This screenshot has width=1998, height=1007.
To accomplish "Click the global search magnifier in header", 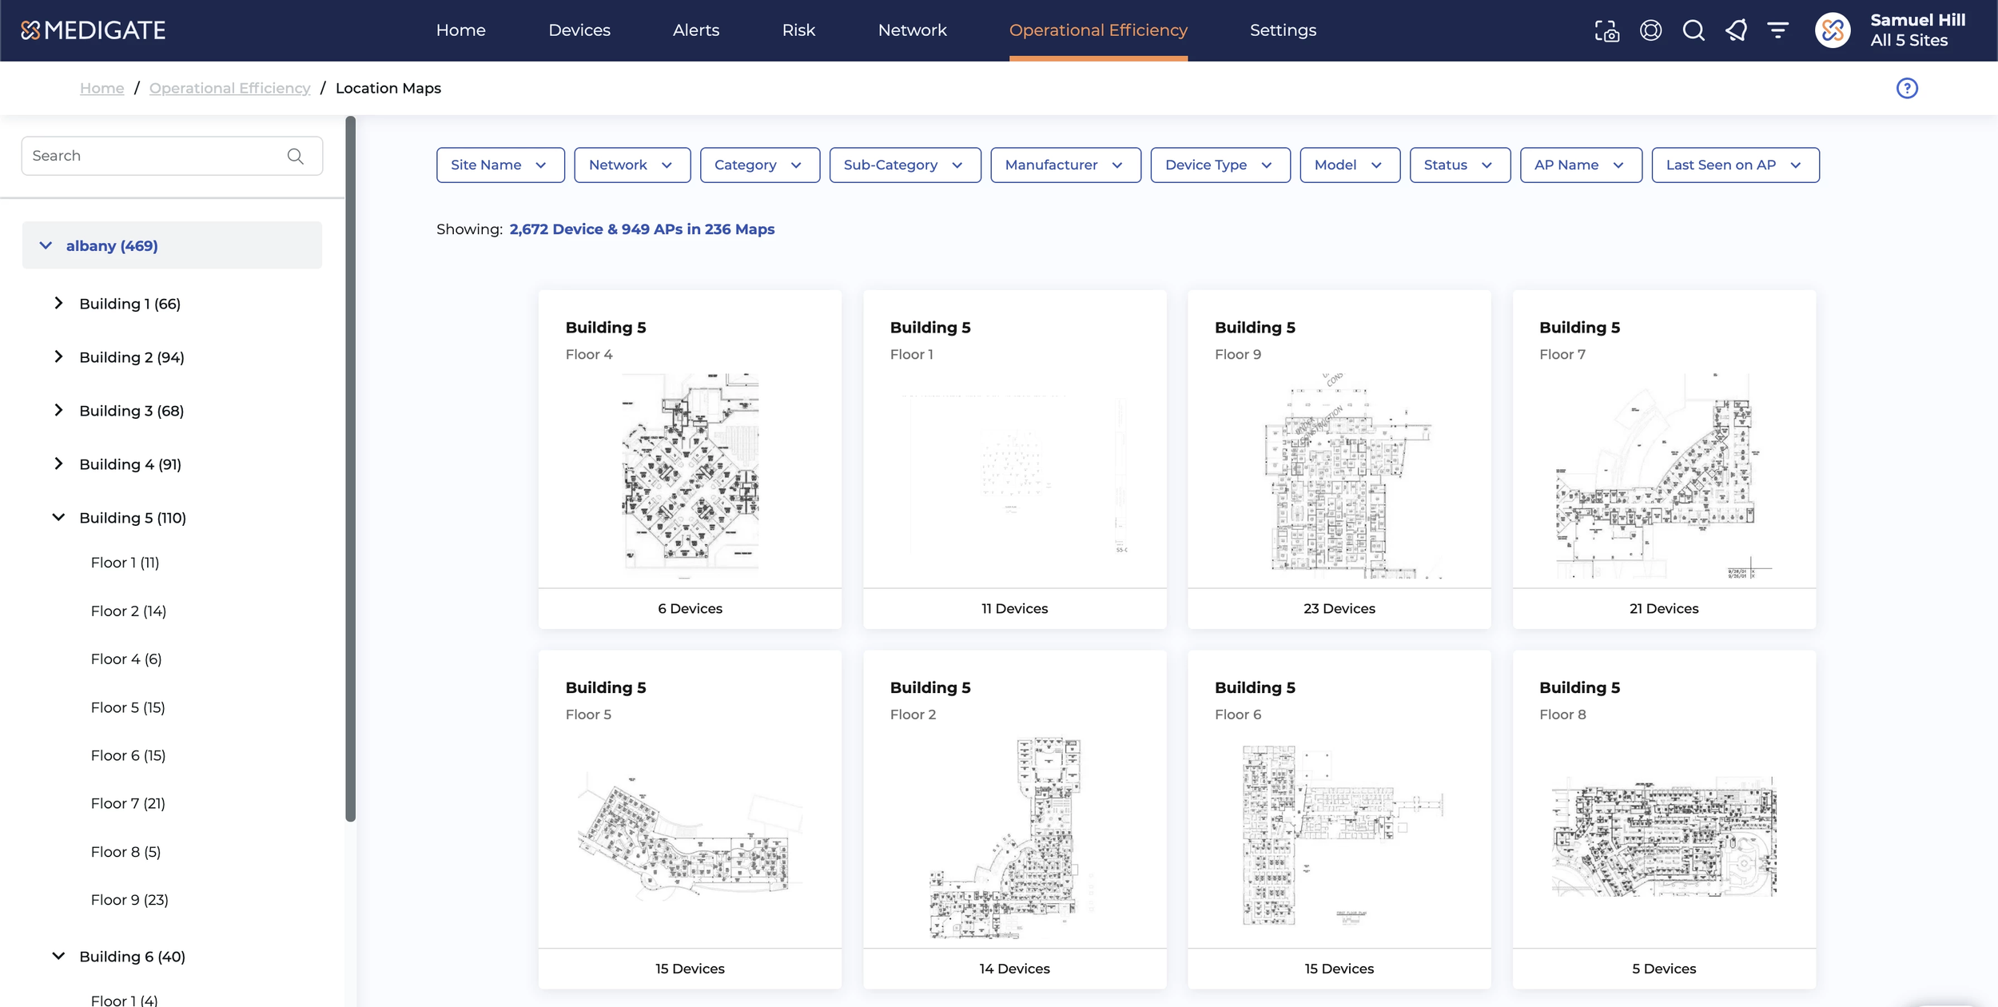I will click(x=1693, y=30).
